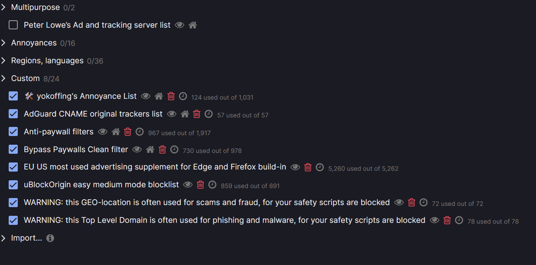536x265 pixels.
Task: Open the home icon for AdGuard CNAME trackers list
Action: (x=185, y=114)
